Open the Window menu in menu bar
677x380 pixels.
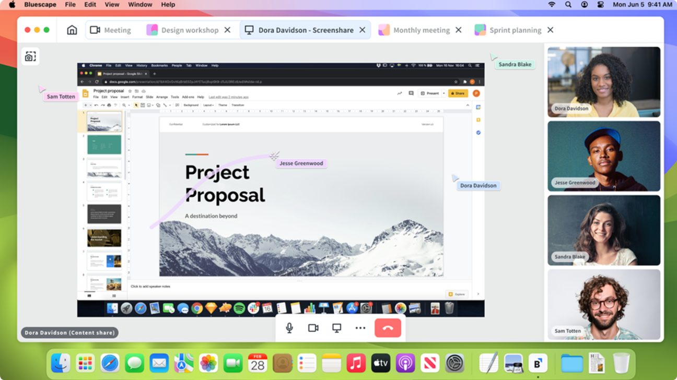139,5
